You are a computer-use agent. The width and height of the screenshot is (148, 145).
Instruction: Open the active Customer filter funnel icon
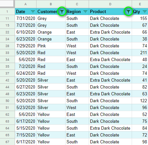pyautogui.click(x=62, y=11)
